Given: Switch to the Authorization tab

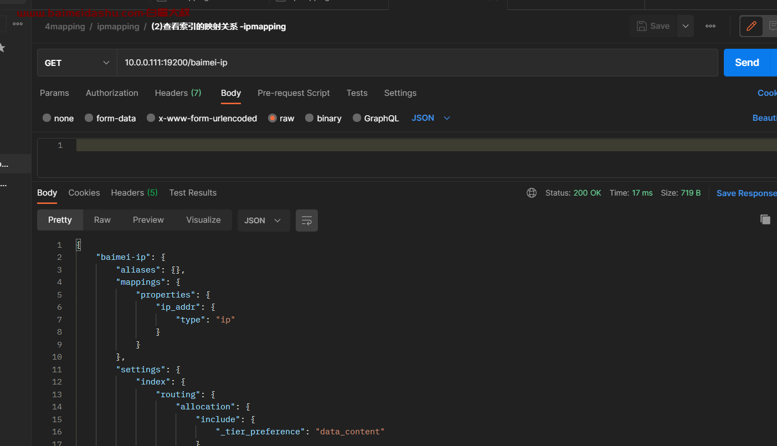Looking at the screenshot, I should coord(112,93).
